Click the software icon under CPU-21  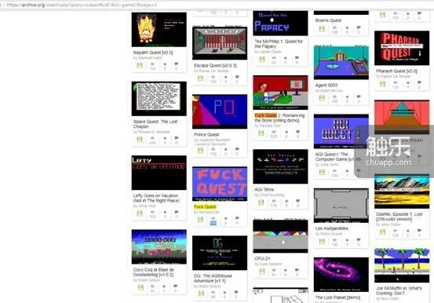pyautogui.click(x=262, y=272)
